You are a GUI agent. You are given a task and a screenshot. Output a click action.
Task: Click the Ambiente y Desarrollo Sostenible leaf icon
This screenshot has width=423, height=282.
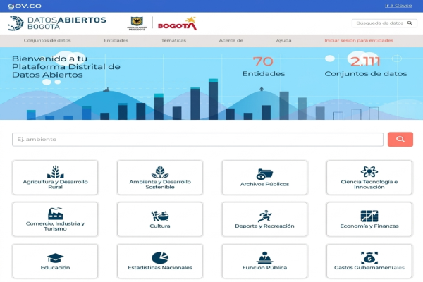[x=160, y=172]
